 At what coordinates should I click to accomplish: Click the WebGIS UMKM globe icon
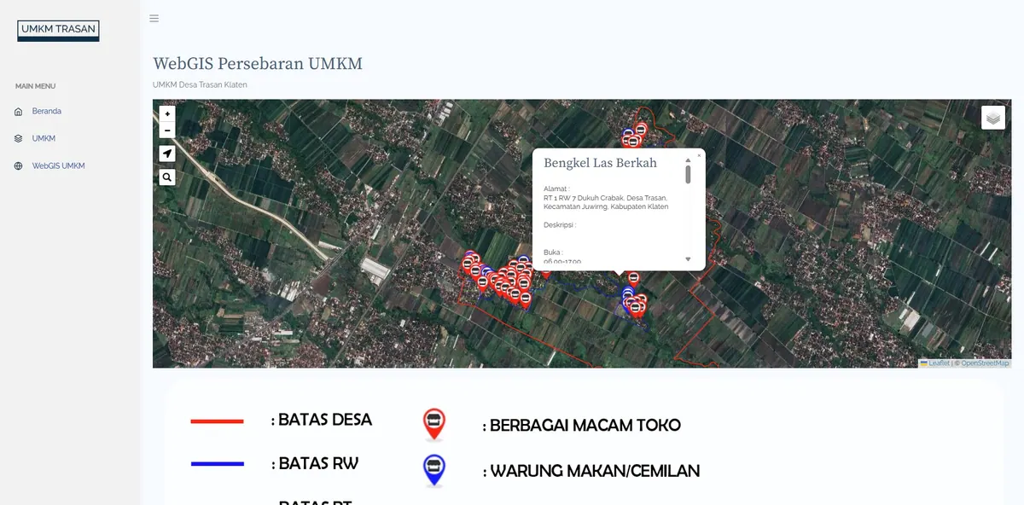click(x=19, y=165)
